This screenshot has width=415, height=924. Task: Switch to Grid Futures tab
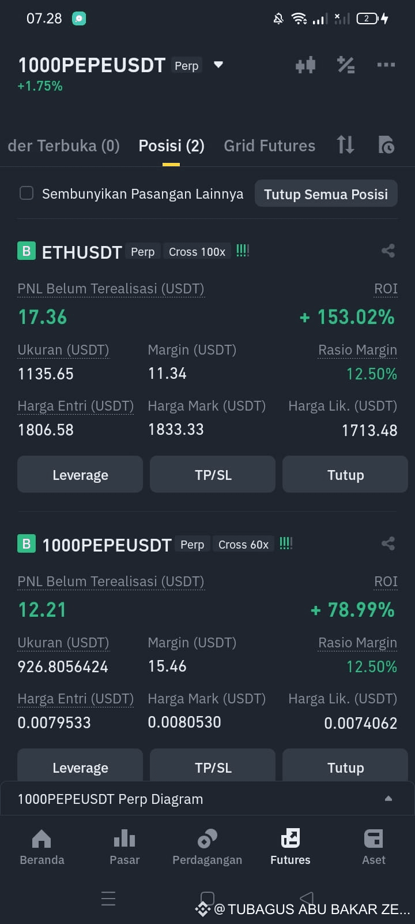pyautogui.click(x=269, y=146)
